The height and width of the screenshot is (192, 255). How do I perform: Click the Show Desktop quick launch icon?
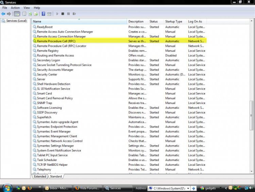(x=18, y=188)
